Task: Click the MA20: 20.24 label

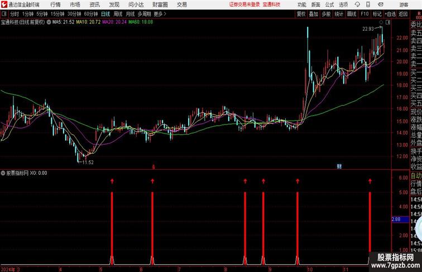Action: pos(114,22)
